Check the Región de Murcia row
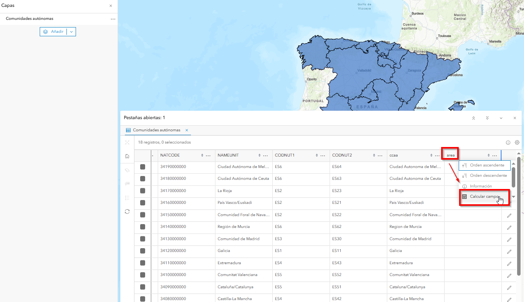 [143, 227]
